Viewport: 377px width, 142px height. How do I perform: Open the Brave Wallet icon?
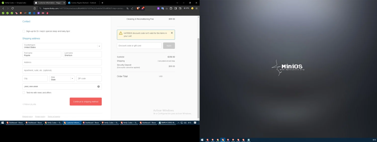coord(180,8)
